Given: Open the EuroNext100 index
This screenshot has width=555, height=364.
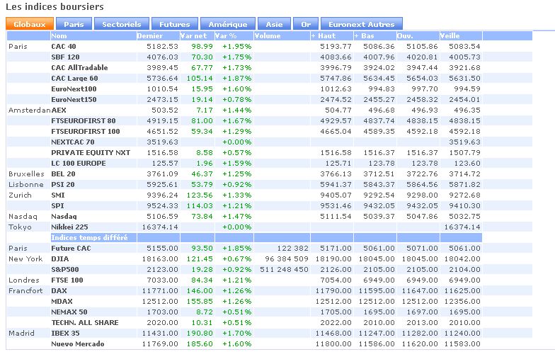Looking at the screenshot, I should tap(74, 89).
